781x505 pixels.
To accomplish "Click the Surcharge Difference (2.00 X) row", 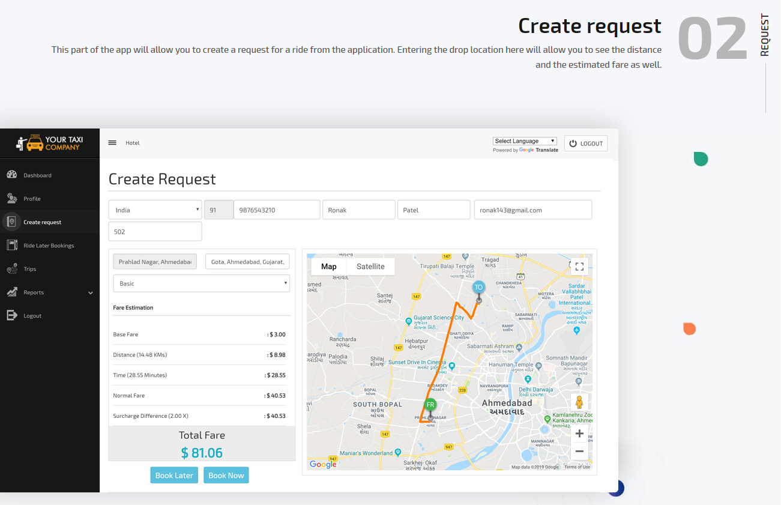I will (x=199, y=416).
